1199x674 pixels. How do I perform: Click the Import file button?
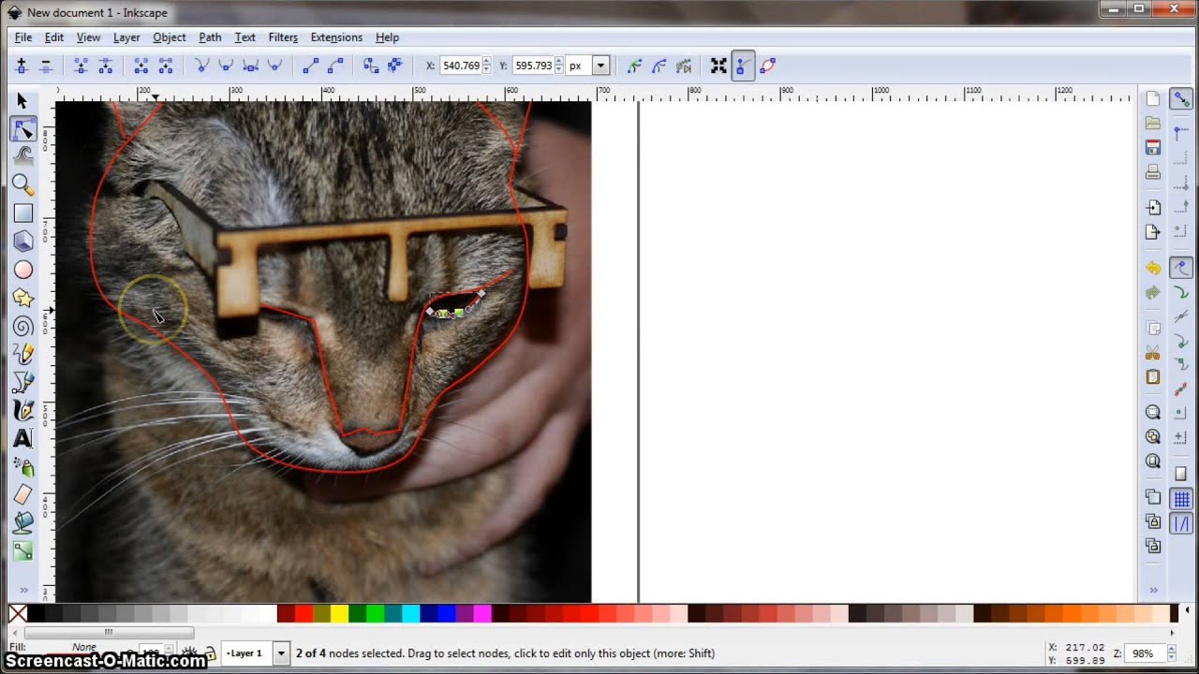point(1153,208)
